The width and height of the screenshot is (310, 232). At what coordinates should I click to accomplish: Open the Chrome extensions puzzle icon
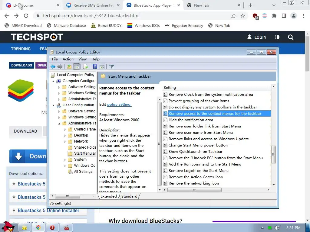[274, 16]
